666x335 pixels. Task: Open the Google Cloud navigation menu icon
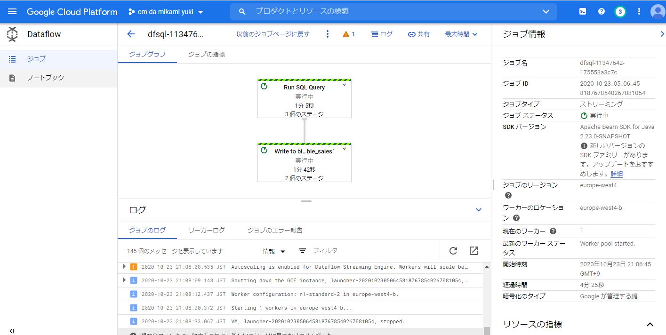pos(12,11)
